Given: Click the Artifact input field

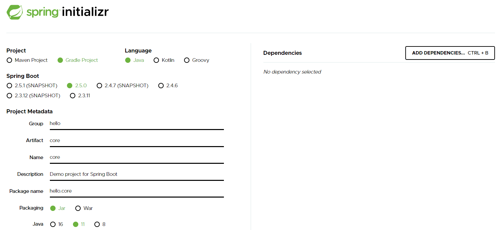Looking at the screenshot, I should (137, 140).
